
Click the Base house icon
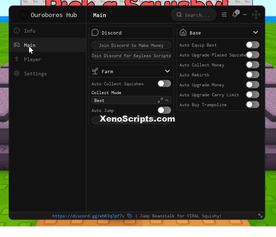183,32
